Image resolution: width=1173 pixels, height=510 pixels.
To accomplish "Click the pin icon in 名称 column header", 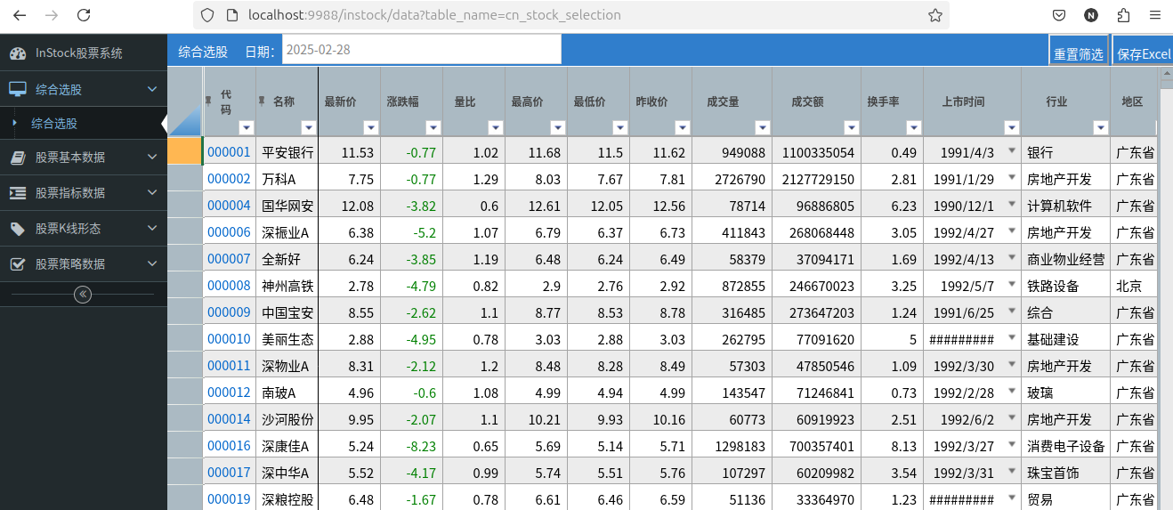I will [x=262, y=100].
